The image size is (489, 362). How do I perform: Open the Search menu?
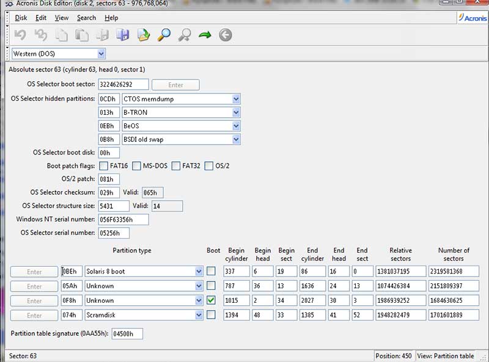point(86,18)
